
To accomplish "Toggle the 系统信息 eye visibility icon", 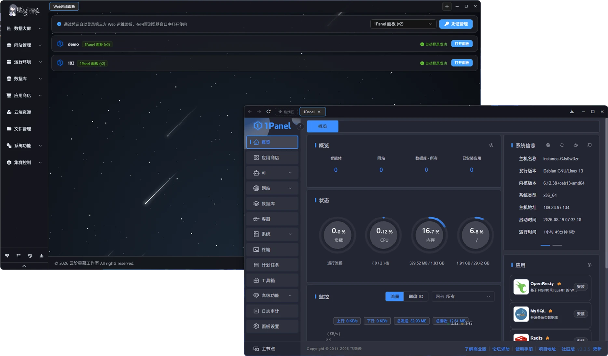I will click(575, 145).
